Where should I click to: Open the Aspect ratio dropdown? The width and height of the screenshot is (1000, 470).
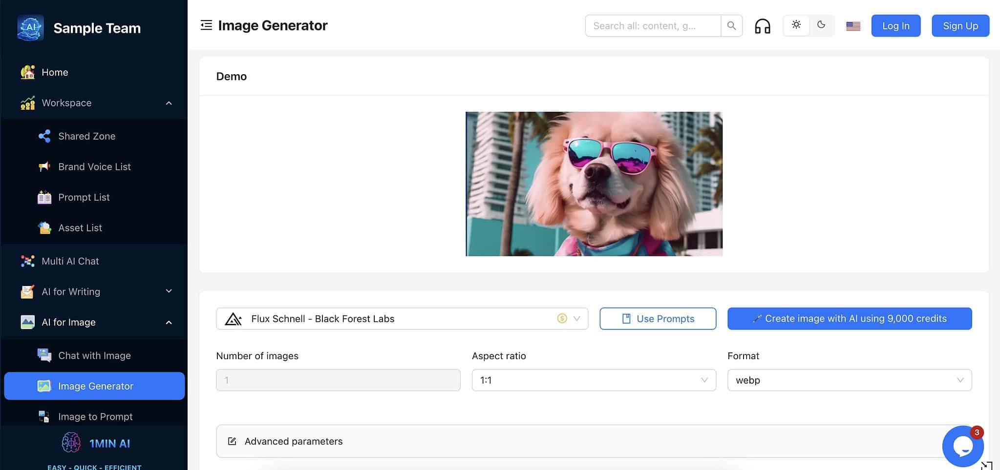click(x=593, y=380)
